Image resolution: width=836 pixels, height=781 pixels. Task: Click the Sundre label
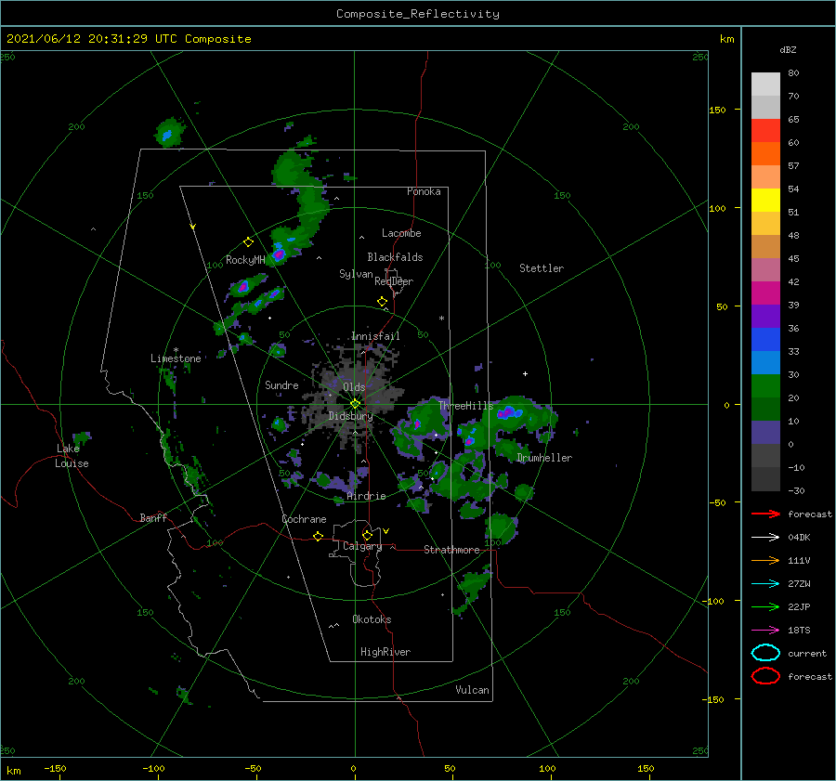(x=281, y=385)
